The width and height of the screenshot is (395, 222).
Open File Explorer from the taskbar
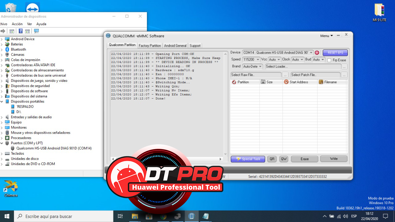135,216
